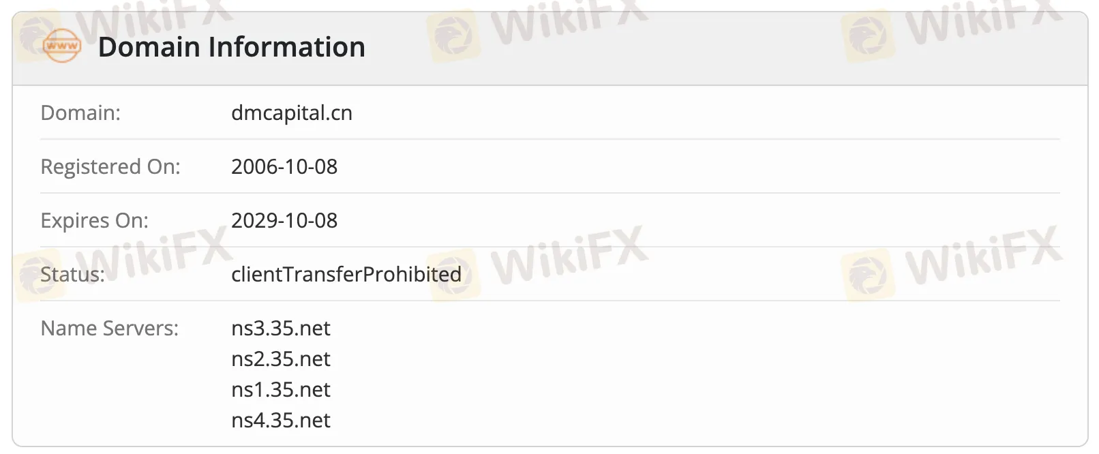Image resolution: width=1099 pixels, height=454 pixels.
Task: Click the Domain: field label
Action: [x=80, y=112]
